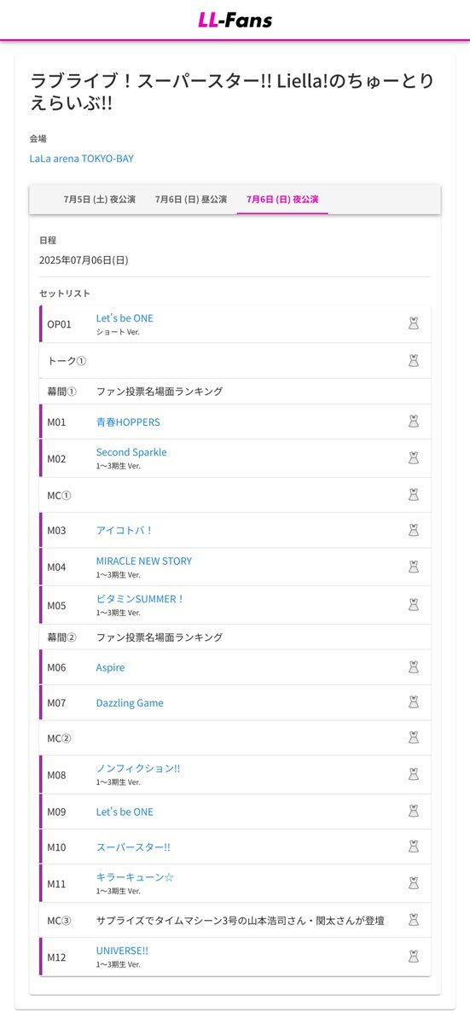Go to the ビタミンSUMMER！ song page
Screen dimensions: 470x1024
(x=141, y=599)
